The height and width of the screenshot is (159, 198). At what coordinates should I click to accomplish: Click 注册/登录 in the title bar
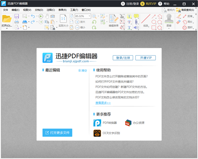coord(130,4)
